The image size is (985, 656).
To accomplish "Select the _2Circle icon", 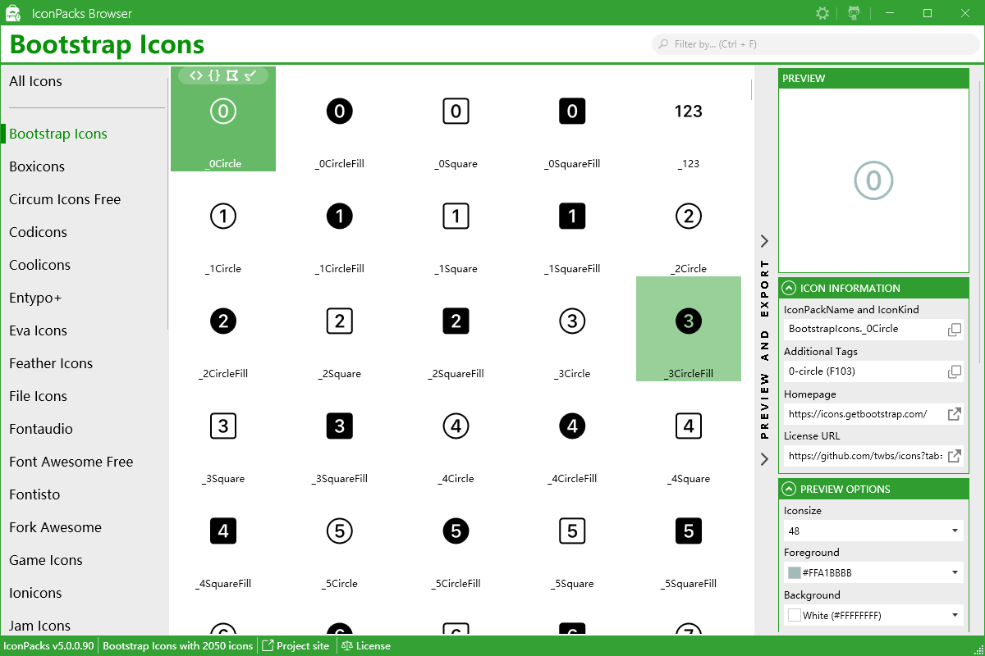I will [689, 224].
